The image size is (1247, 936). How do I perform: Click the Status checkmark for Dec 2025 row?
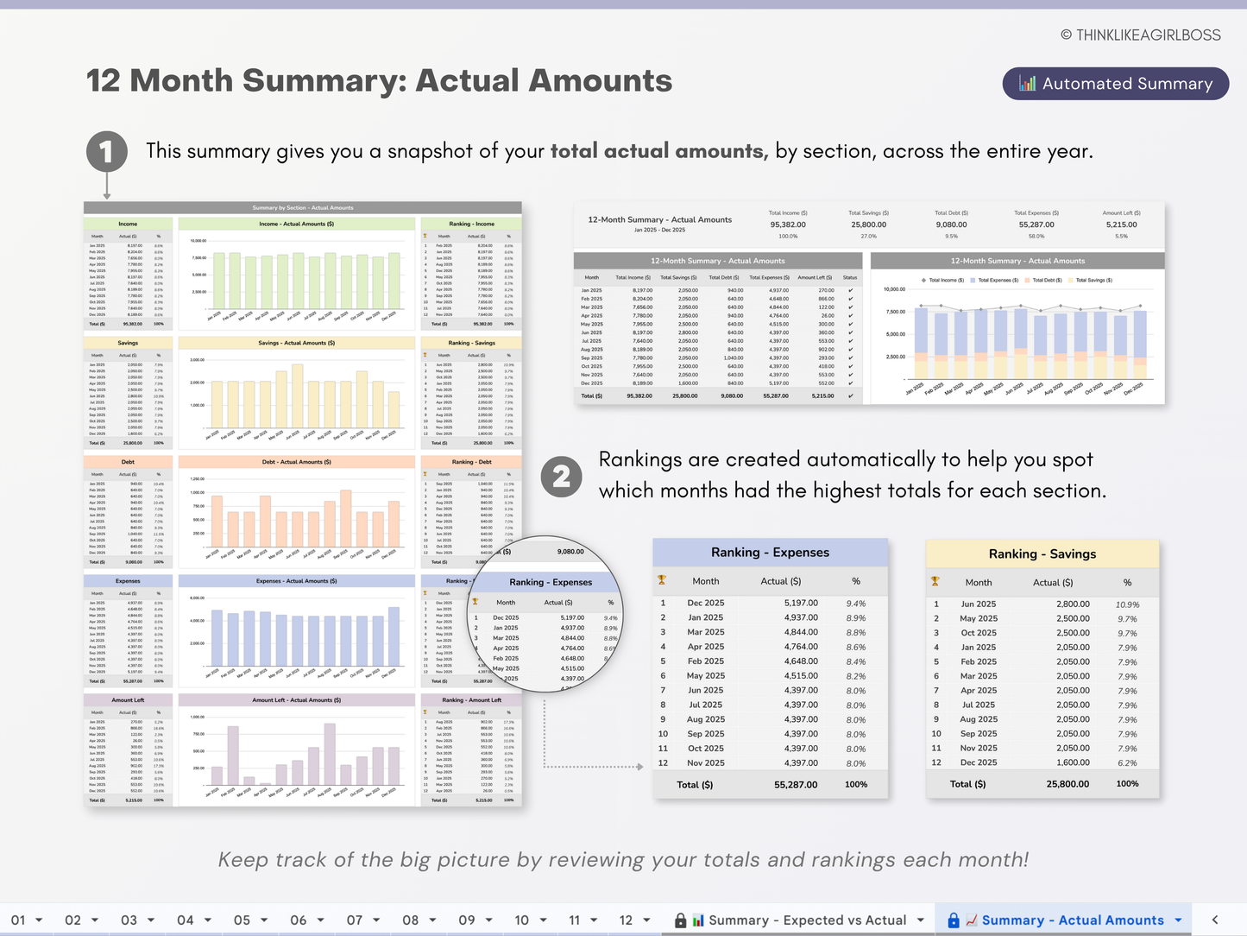pyautogui.click(x=850, y=383)
